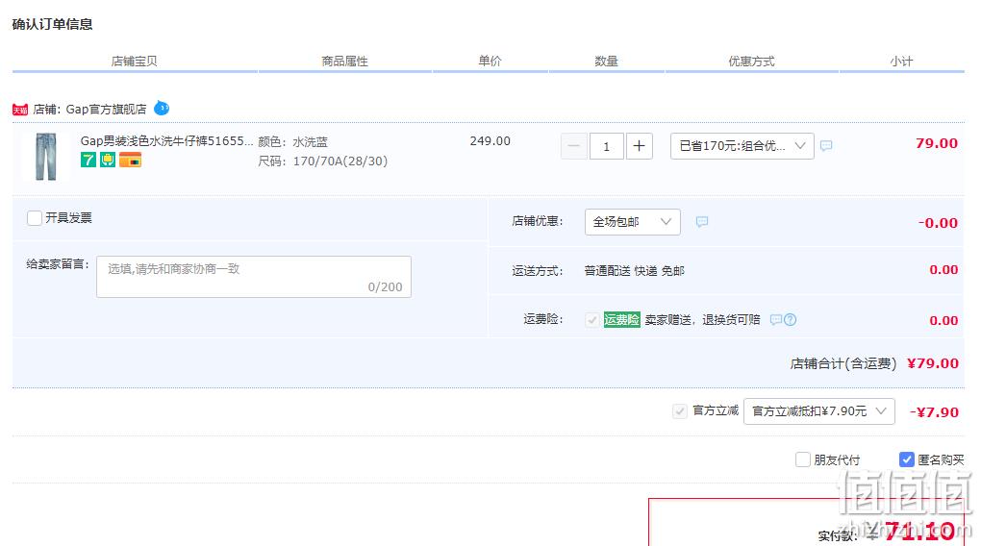Click the 单价 column header
Screen dimensions: 981x546
490,62
